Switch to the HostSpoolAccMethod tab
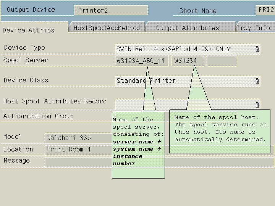The height and width of the screenshot is (206, 275). [x=107, y=28]
